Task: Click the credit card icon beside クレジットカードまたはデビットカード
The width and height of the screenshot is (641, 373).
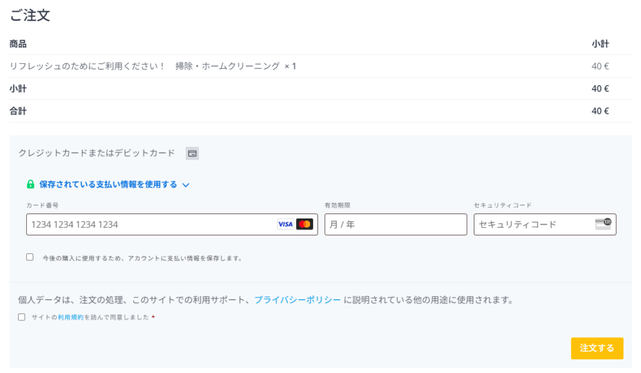Action: coord(192,153)
